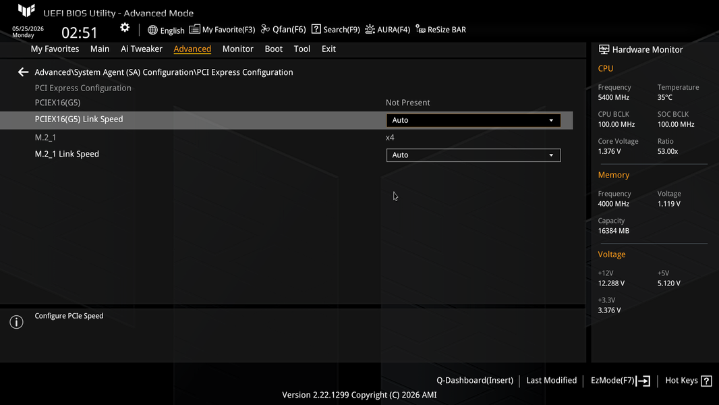Open M.2_1 Link Speed dropdown
The width and height of the screenshot is (719, 405).
click(473, 155)
